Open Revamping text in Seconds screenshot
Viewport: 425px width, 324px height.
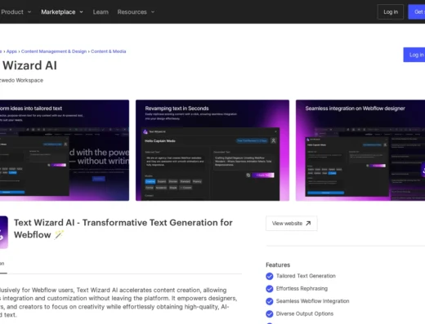point(212,150)
